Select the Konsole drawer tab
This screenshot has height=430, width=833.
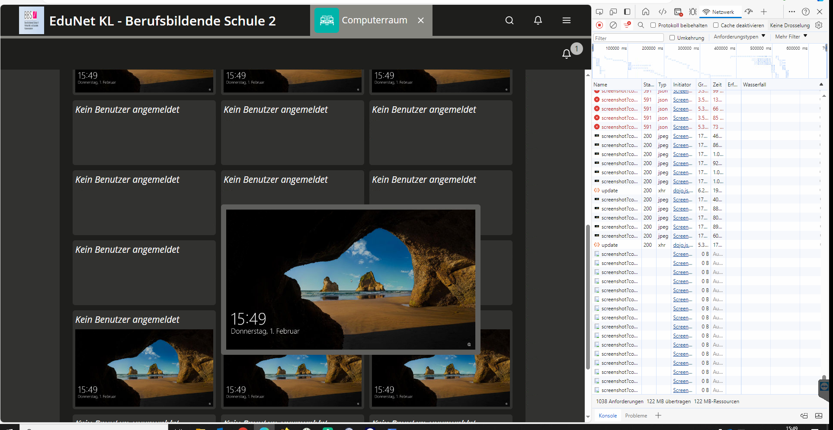pyautogui.click(x=608, y=416)
